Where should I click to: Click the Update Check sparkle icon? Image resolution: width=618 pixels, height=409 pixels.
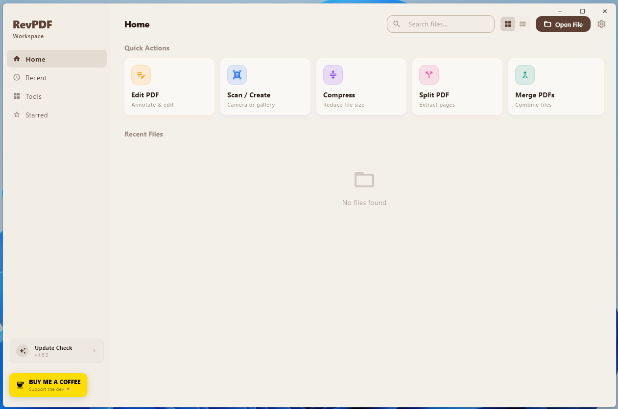pyautogui.click(x=23, y=351)
